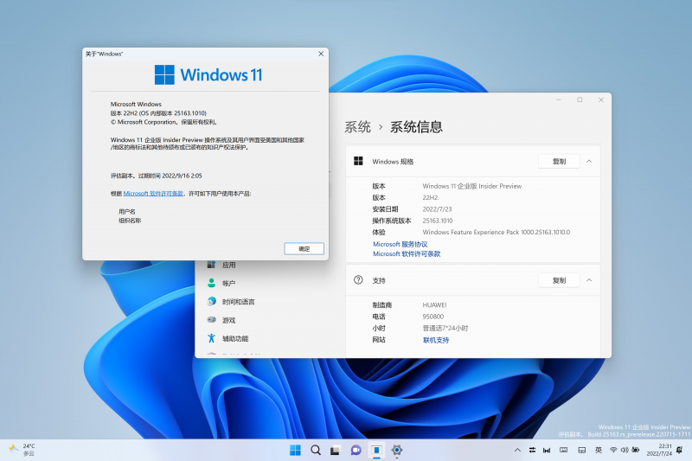Select 游戏 in Settings sidebar

(x=228, y=320)
